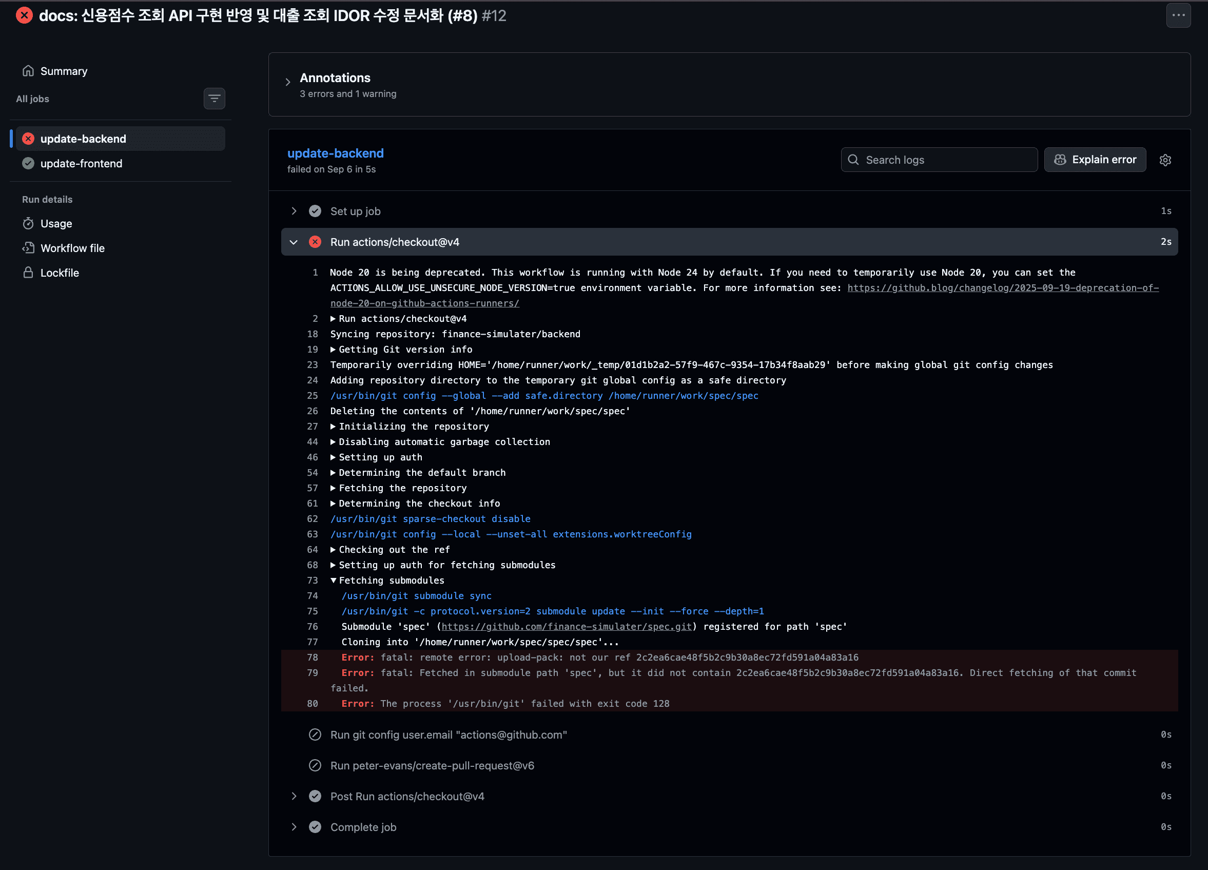This screenshot has height=870, width=1208.
Task: Click the Workflow file code icon
Action: click(28, 248)
